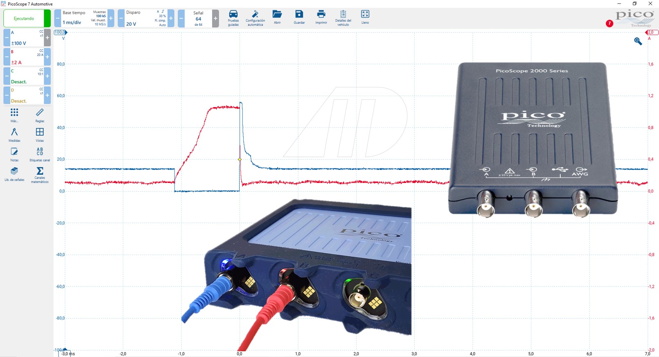Open Detalles del vehículo clipboard

click(x=343, y=18)
